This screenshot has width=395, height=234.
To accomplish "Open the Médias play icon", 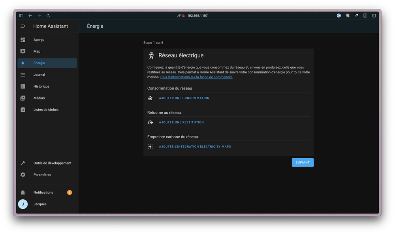I will point(23,98).
